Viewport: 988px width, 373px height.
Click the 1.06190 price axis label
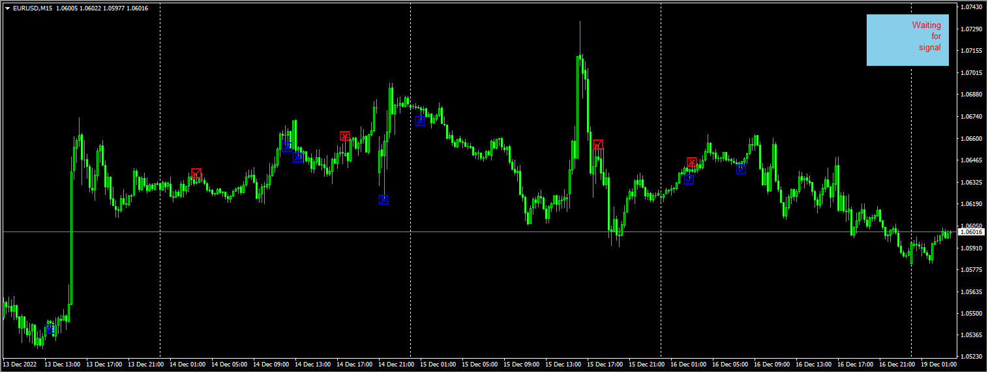(x=972, y=203)
